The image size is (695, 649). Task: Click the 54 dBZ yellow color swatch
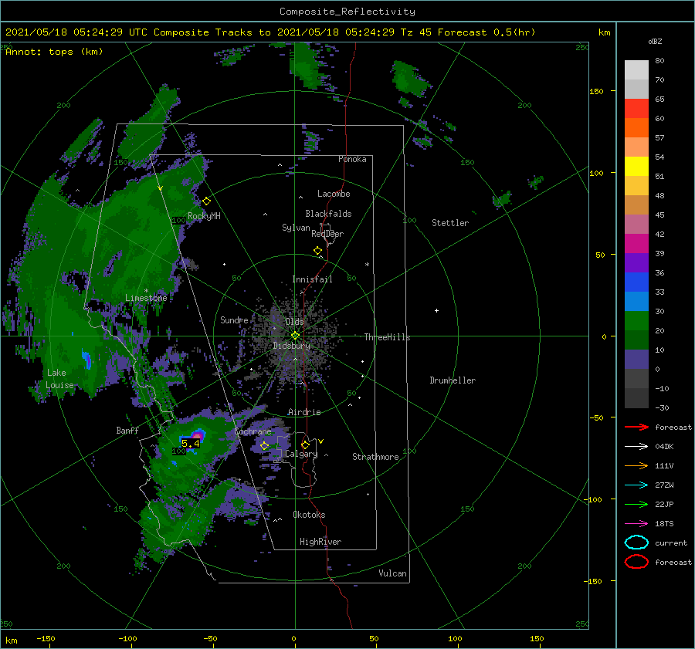point(636,167)
